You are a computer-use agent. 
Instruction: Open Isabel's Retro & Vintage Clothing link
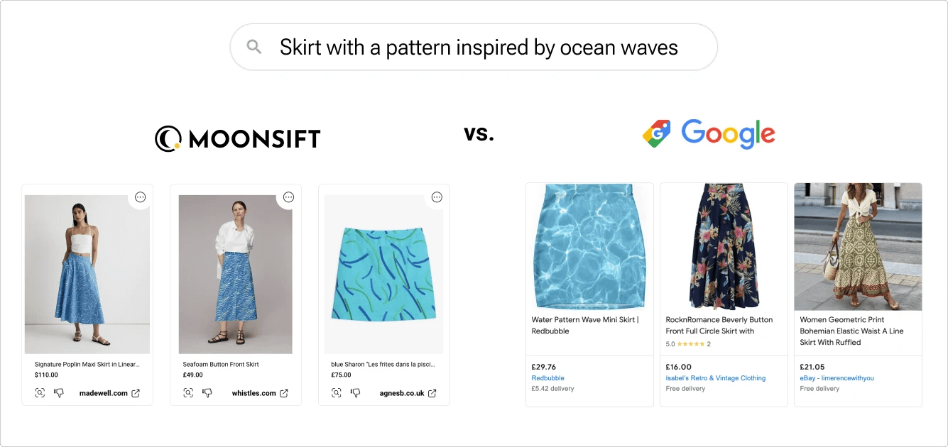click(x=716, y=378)
